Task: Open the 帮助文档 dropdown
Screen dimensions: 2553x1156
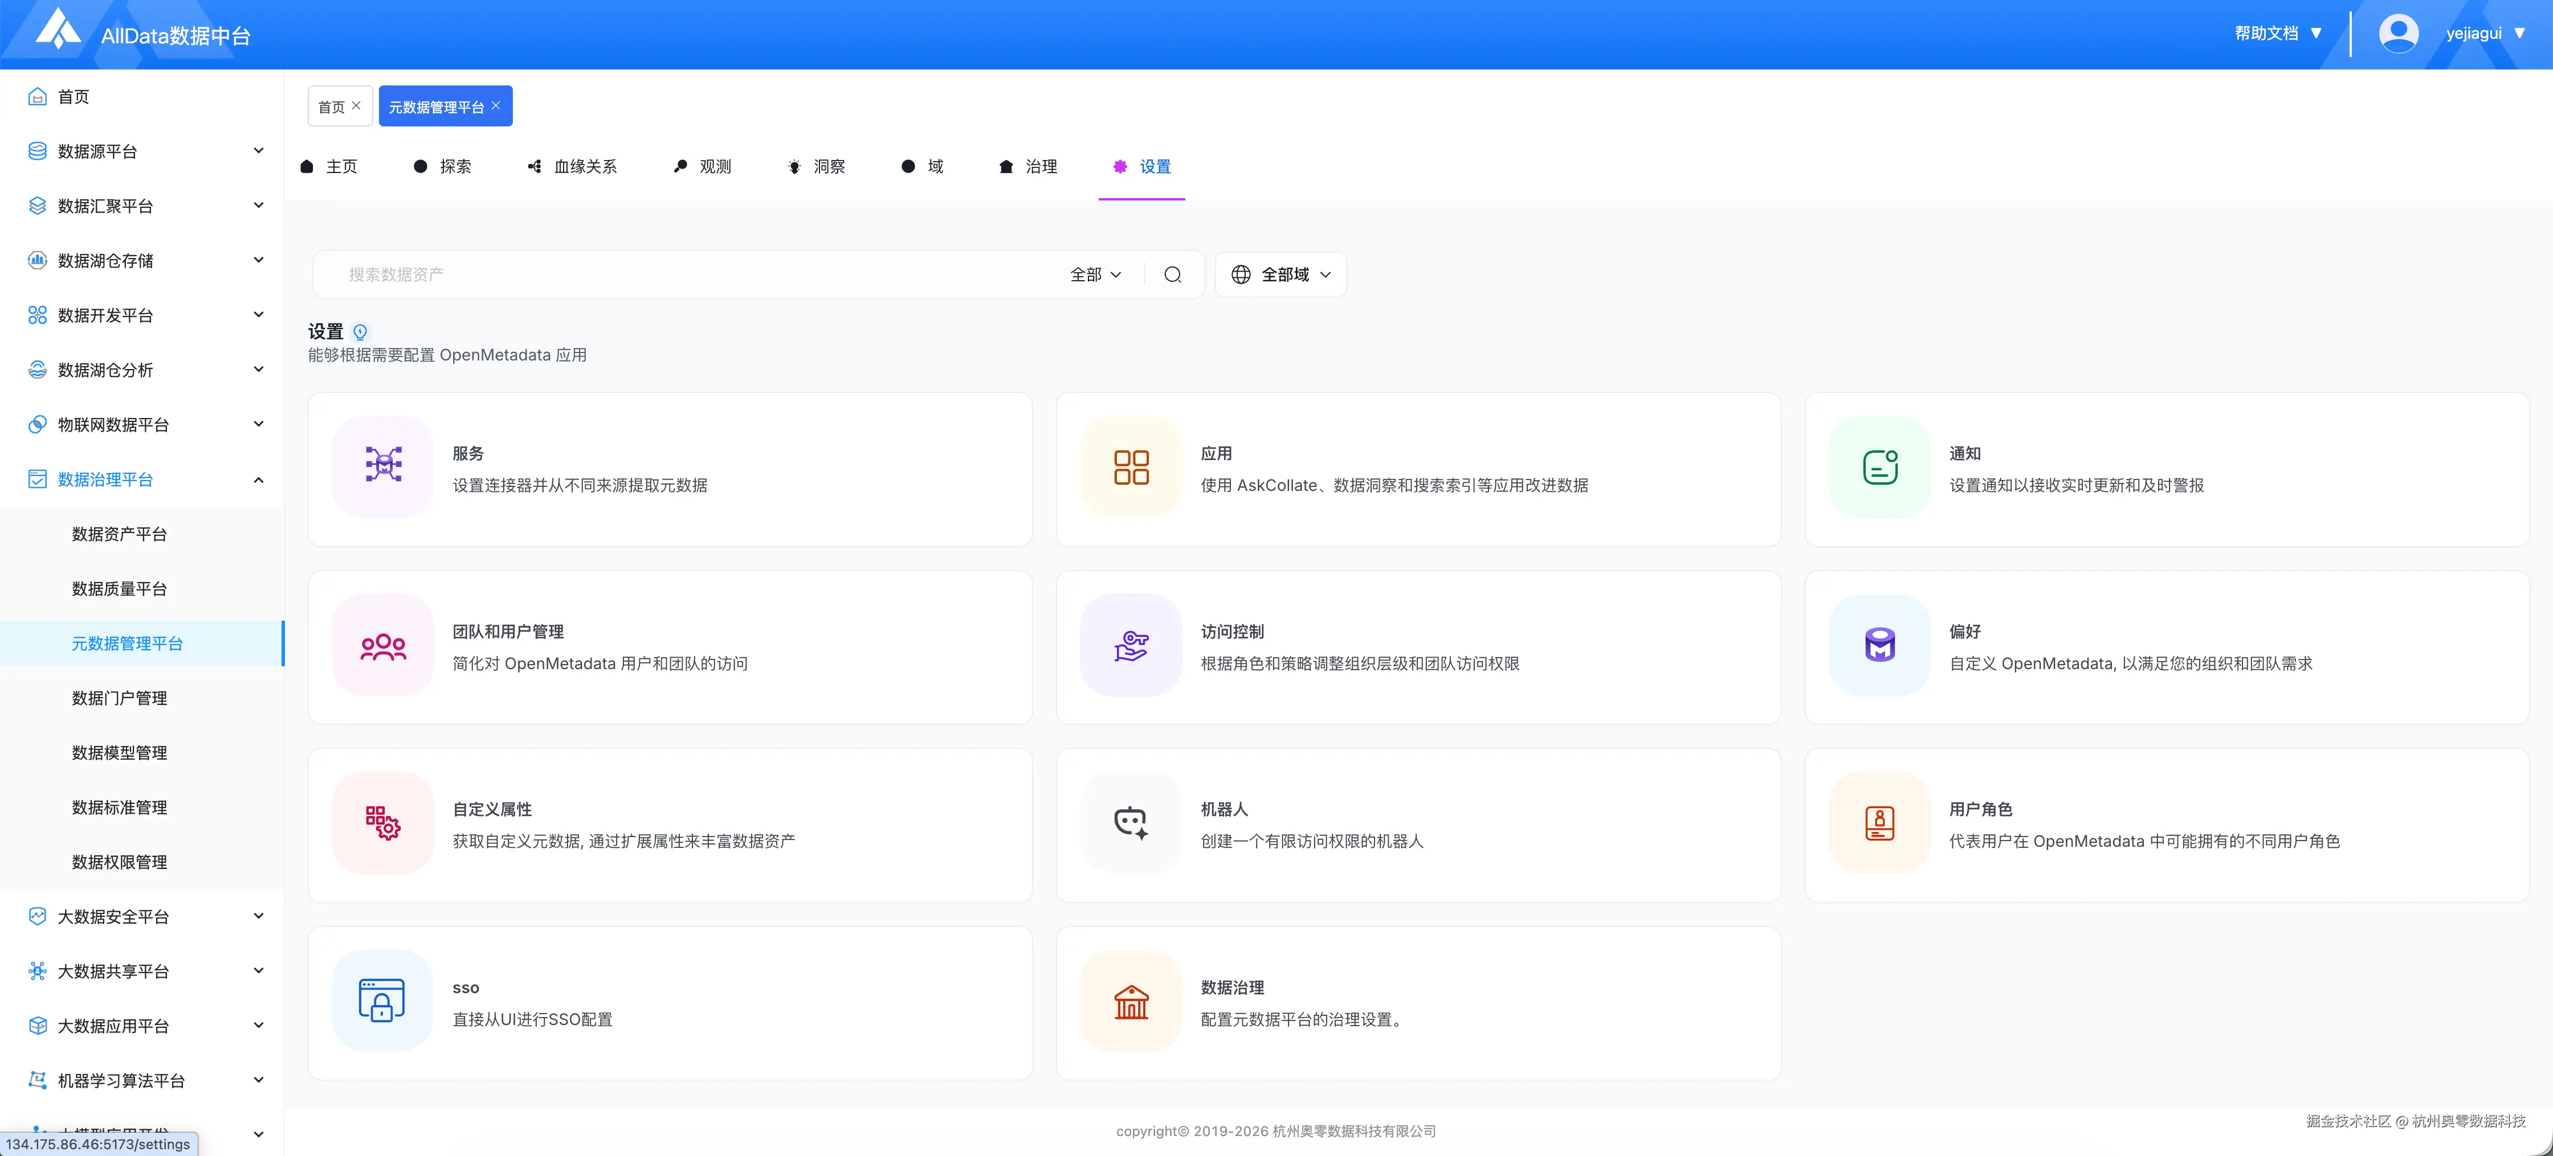Action: [x=2278, y=34]
